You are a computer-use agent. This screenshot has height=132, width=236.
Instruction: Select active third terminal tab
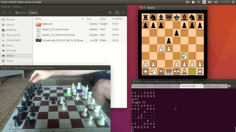click(x=192, y=86)
